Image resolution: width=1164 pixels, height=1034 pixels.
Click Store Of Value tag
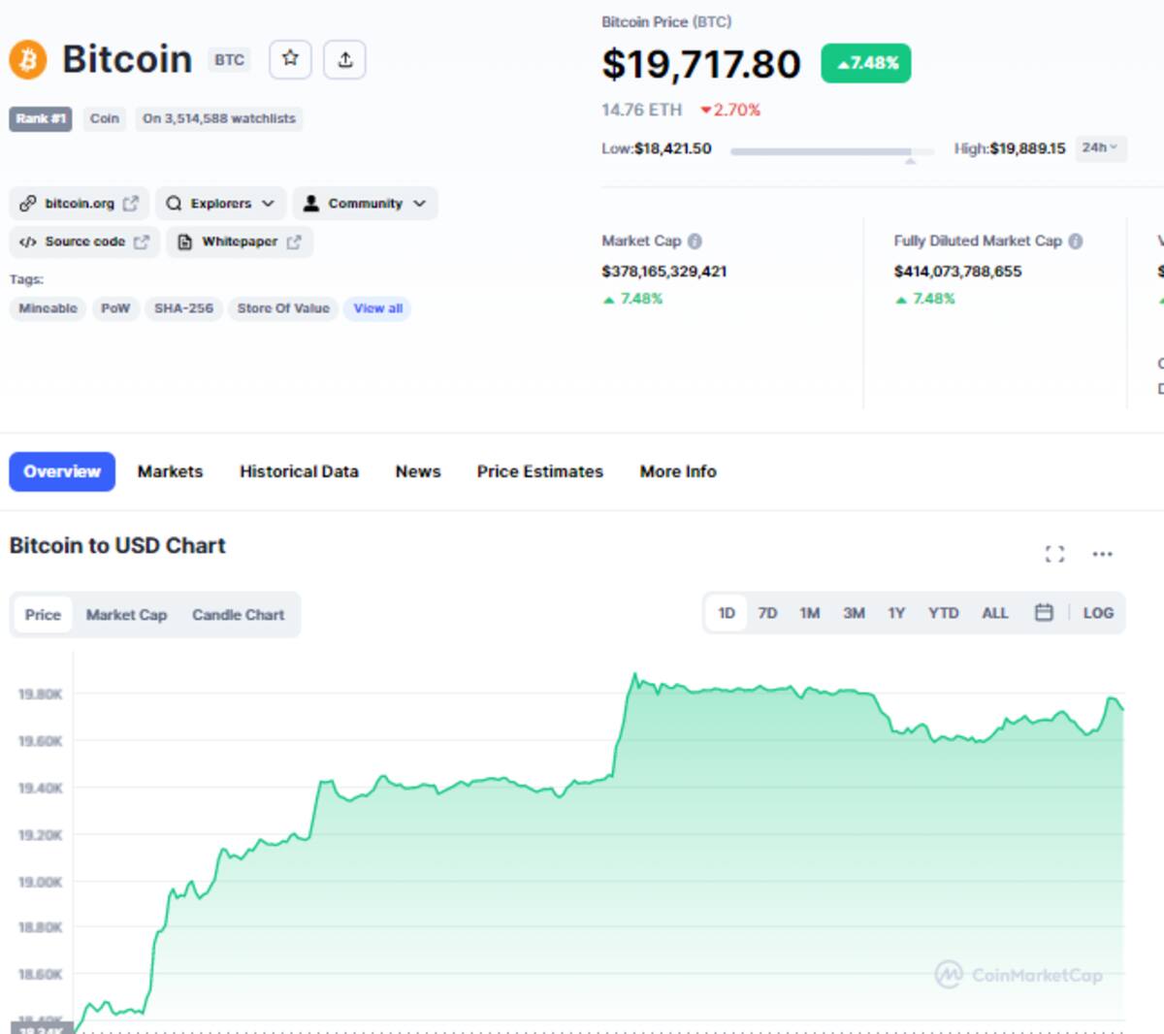[283, 308]
